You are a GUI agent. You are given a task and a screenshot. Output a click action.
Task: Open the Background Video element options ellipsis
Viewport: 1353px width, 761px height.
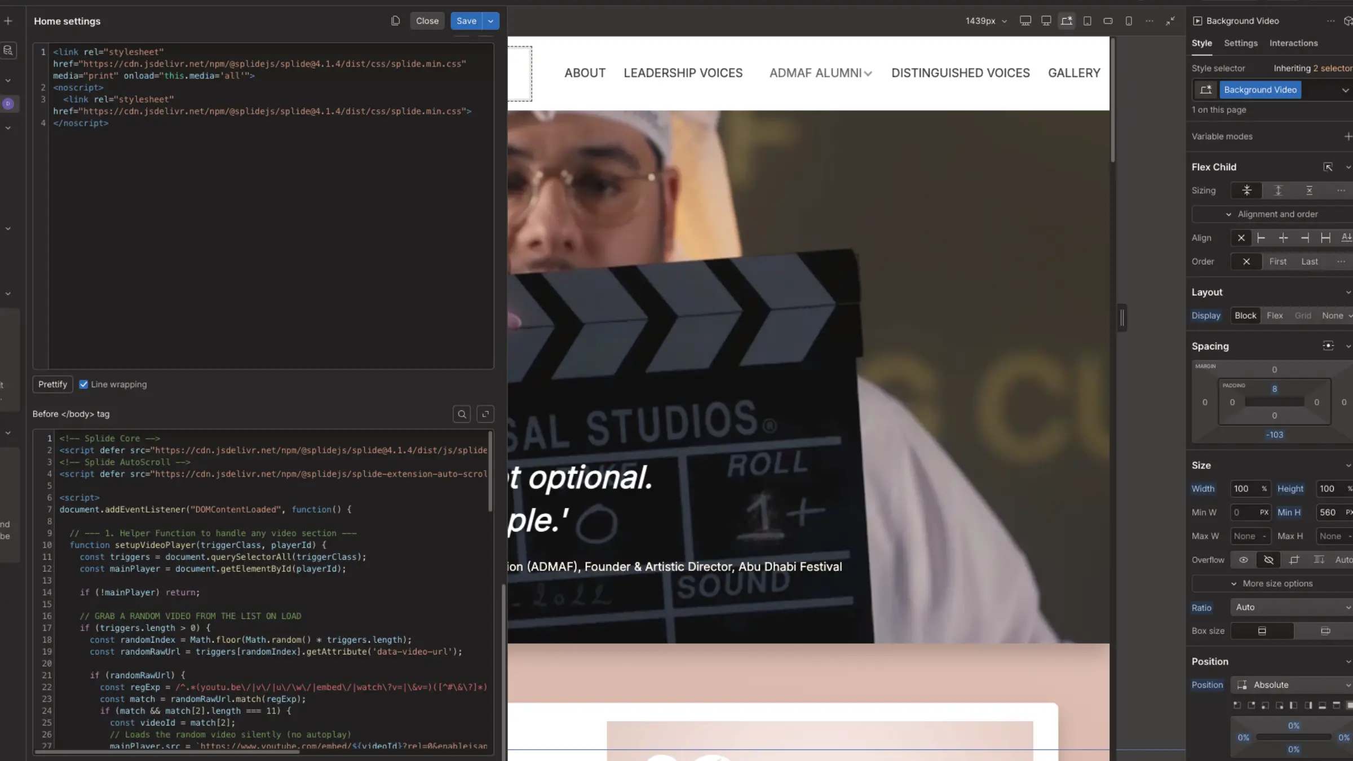click(1330, 21)
